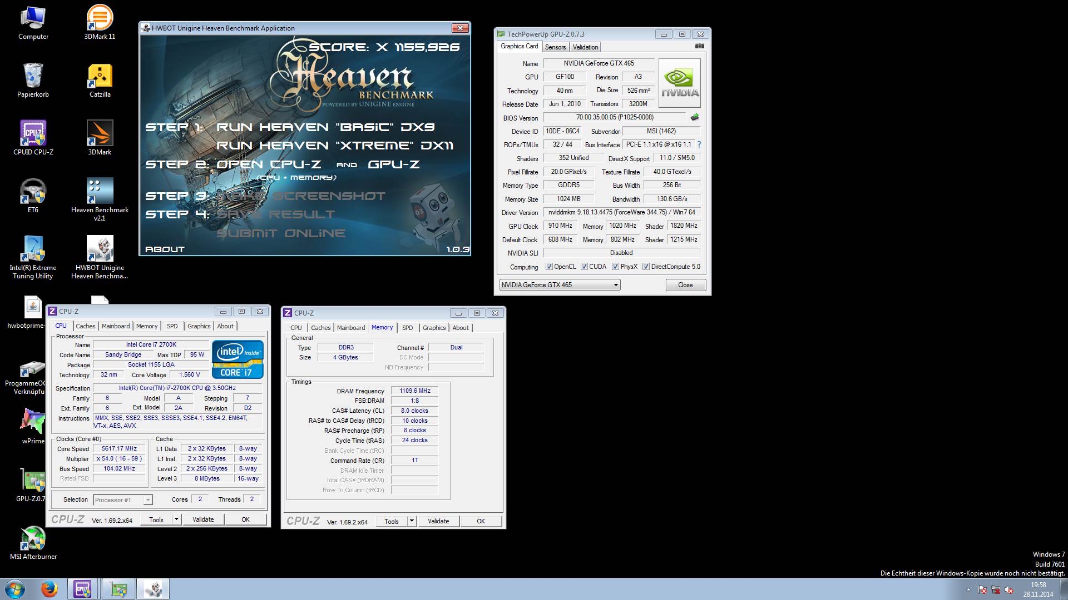Open the Processor #1 selection dropdown

(x=123, y=500)
